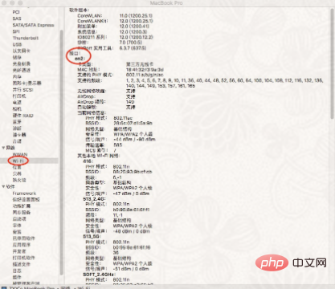This screenshot has width=335, height=289.
Task: Click the SOFT_2.4GHz network heading
Action: point(99,275)
